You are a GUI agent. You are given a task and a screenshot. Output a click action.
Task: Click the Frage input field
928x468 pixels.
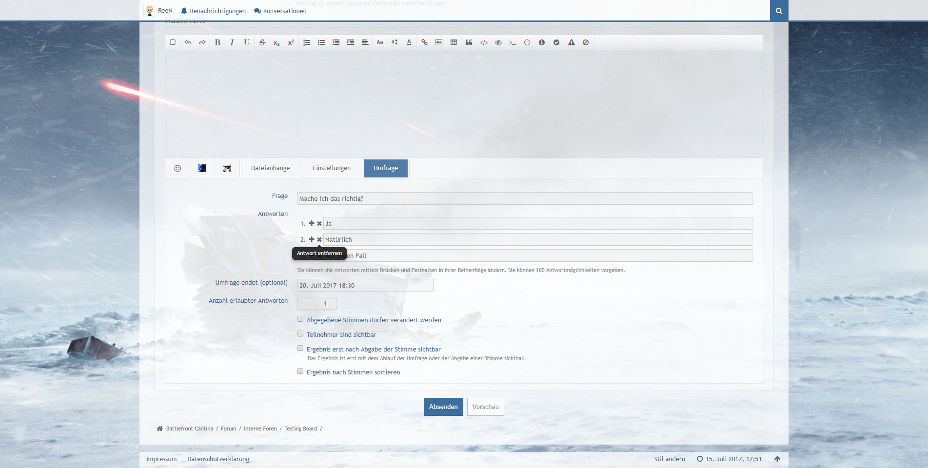[525, 198]
